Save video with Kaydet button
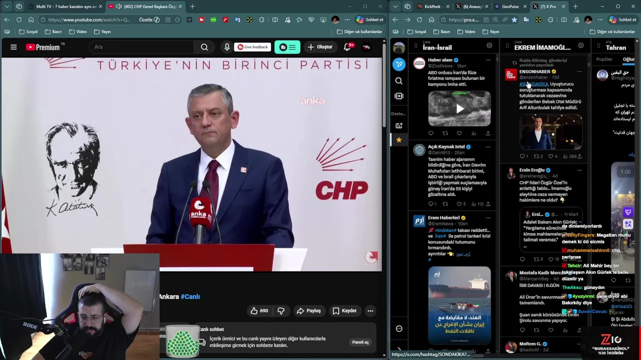The image size is (641, 360). (345, 310)
